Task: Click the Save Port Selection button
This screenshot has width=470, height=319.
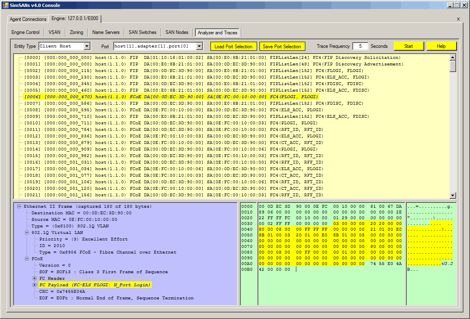Action: click(282, 46)
